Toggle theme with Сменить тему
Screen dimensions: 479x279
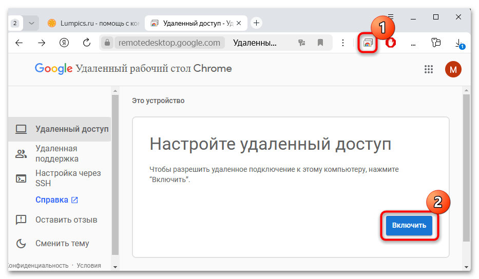[x=59, y=243]
